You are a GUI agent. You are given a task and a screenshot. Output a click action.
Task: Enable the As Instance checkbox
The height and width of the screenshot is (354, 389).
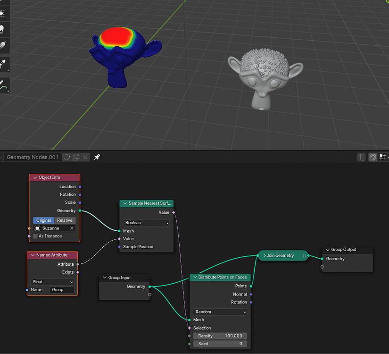(x=35, y=236)
